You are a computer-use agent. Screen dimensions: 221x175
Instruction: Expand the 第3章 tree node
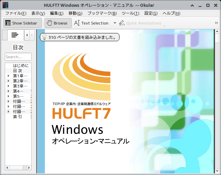tap(8, 86)
